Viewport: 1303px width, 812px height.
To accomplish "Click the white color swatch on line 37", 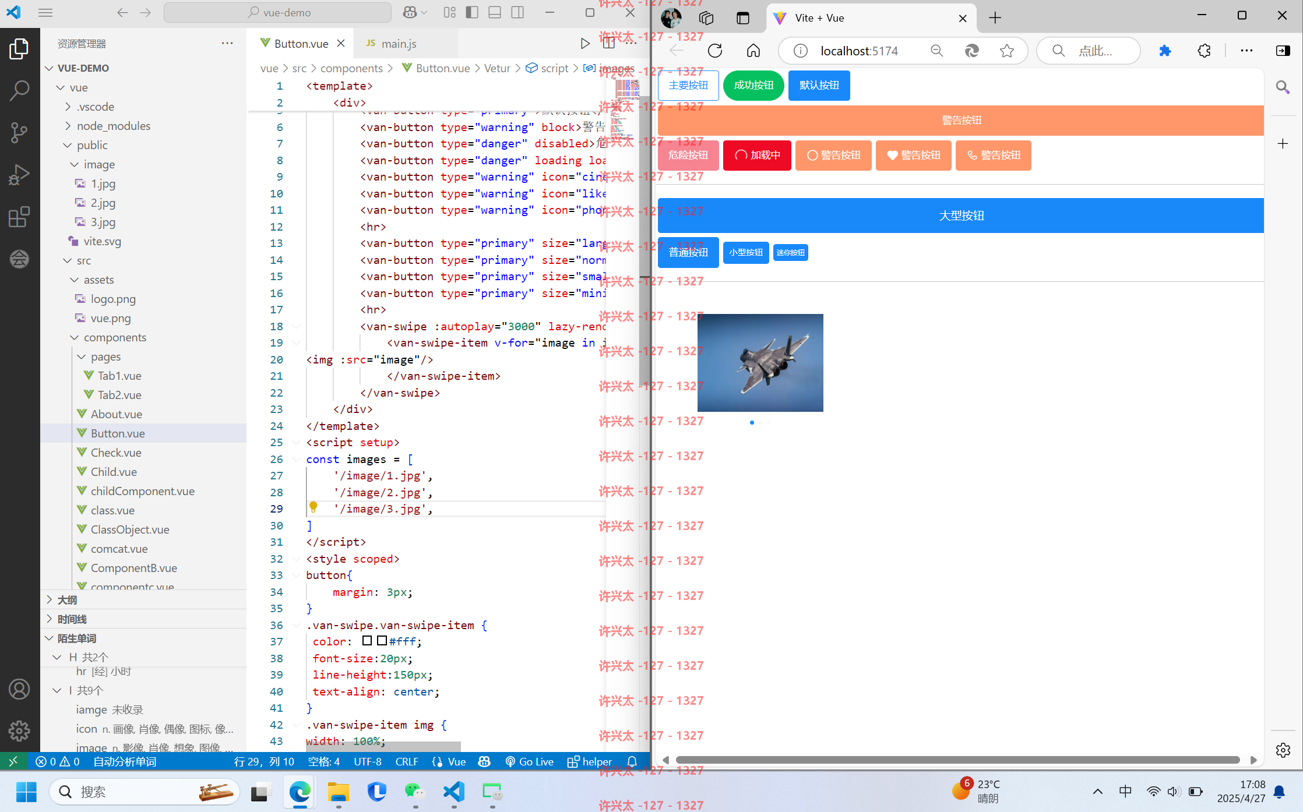I will pyautogui.click(x=382, y=641).
